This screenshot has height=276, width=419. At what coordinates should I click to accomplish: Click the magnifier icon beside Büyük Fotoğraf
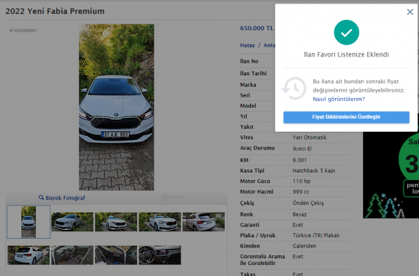click(41, 197)
